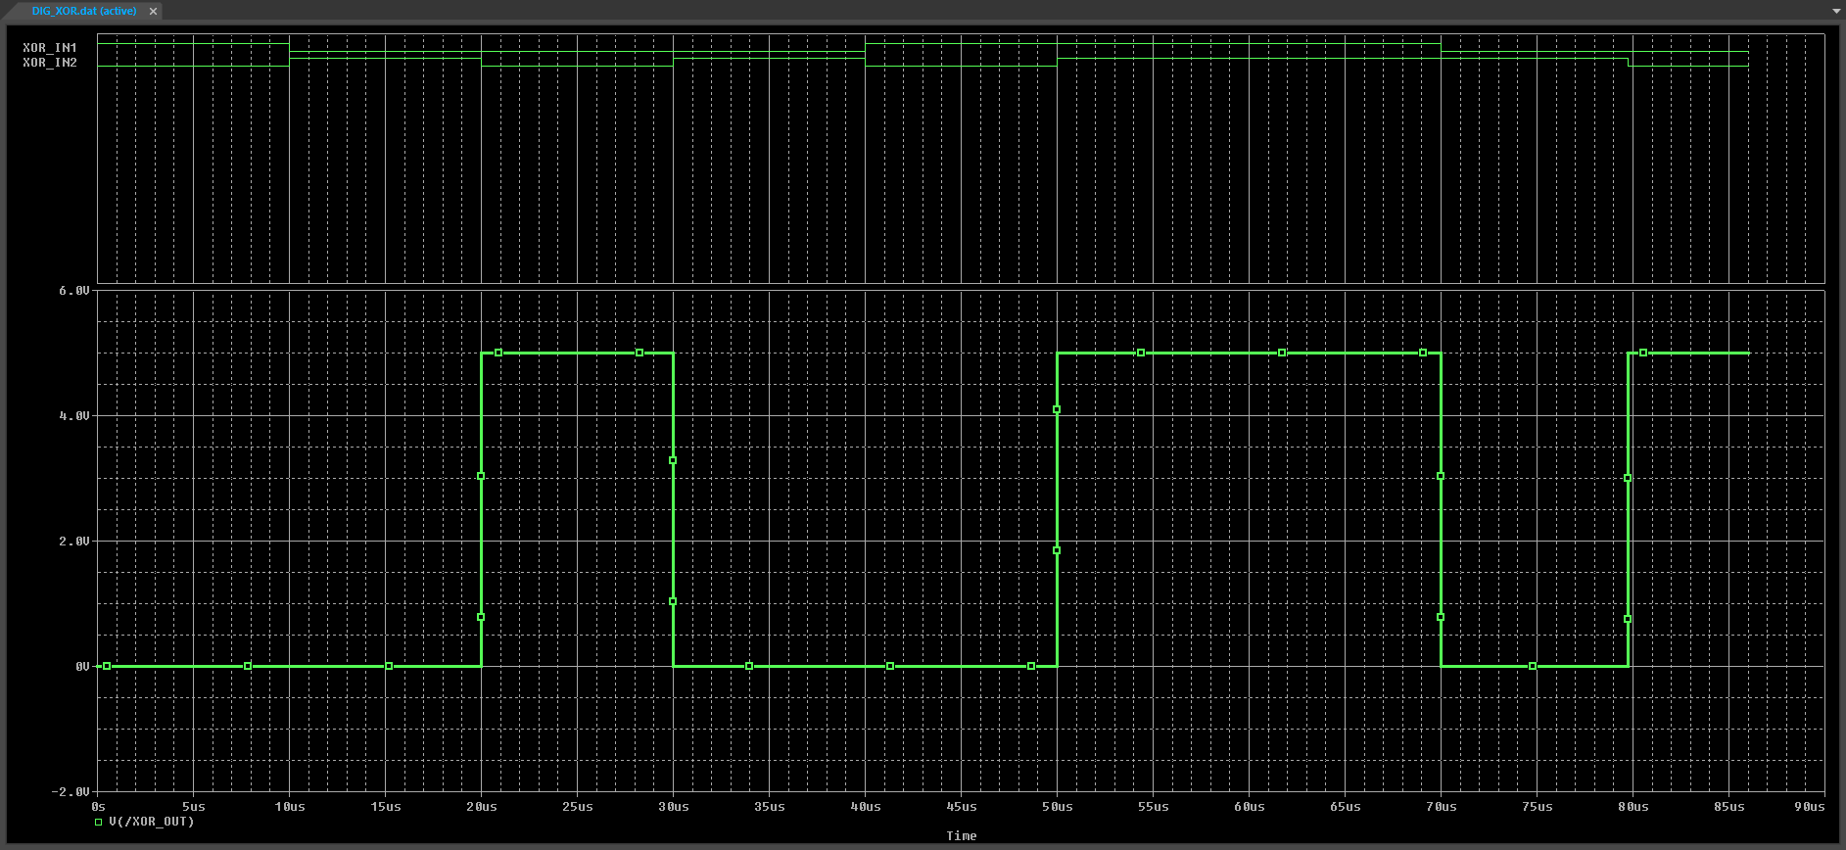This screenshot has height=850, width=1846.
Task: Select the V(/XOR_OUT) trace name
Action: pyautogui.click(x=152, y=823)
